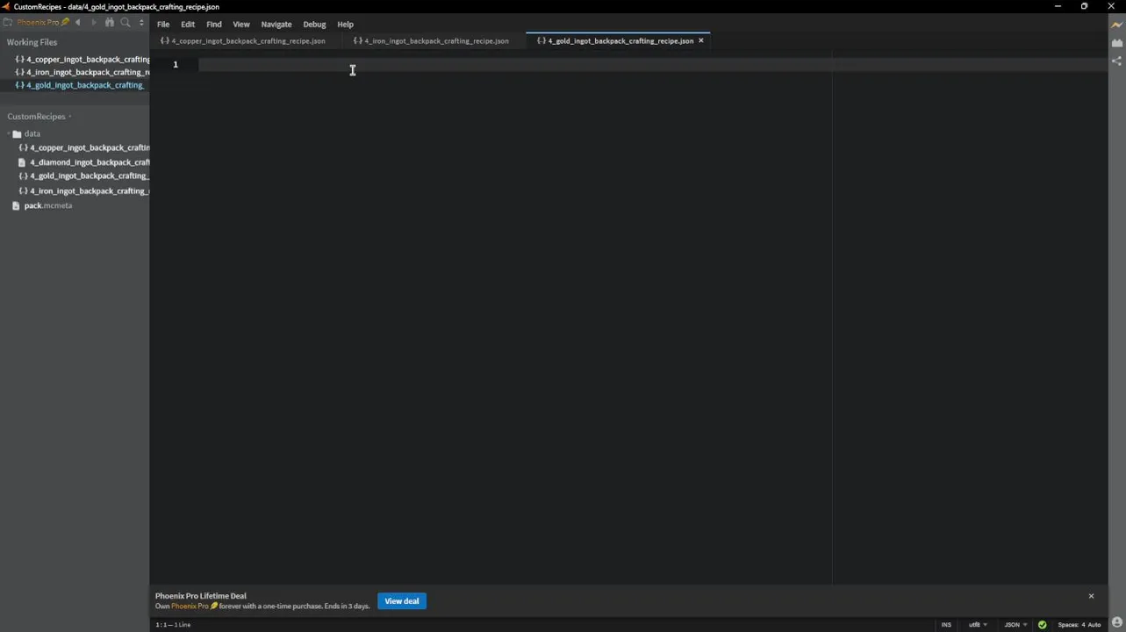Minimize the Phoenix window
This screenshot has height=632, width=1126.
coord(1057,6)
